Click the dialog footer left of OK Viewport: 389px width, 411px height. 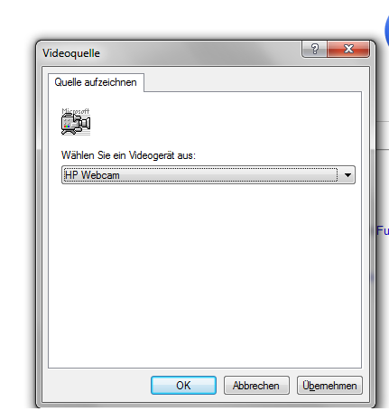(97, 385)
